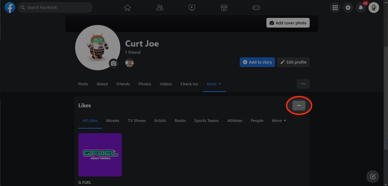Click the Search Facebook field
The width and height of the screenshot is (388, 186).
[x=55, y=7]
